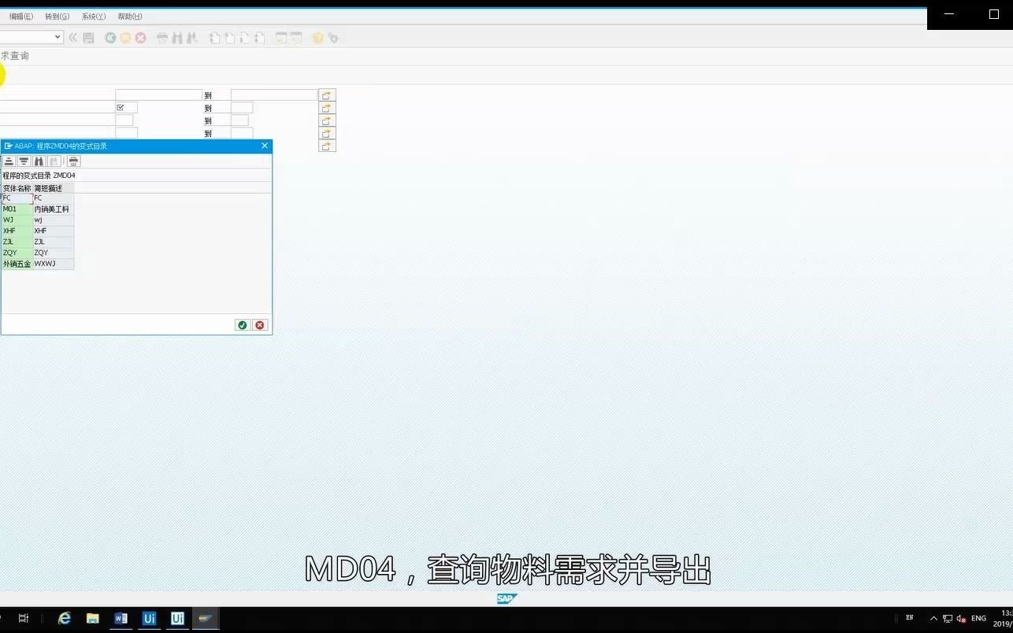Click the ENG input language indicator
The width and height of the screenshot is (1013, 633).
click(978, 619)
